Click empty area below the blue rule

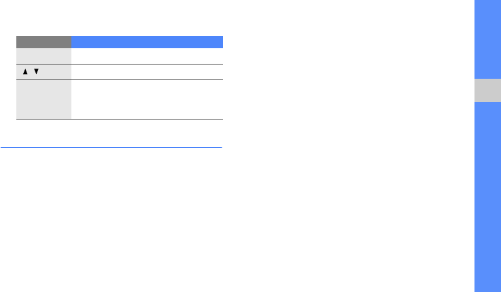click(111, 217)
